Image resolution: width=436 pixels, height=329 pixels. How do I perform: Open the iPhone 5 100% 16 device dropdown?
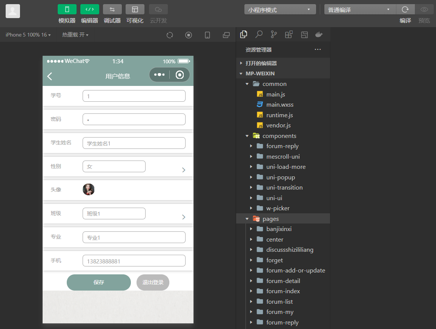tap(28, 35)
